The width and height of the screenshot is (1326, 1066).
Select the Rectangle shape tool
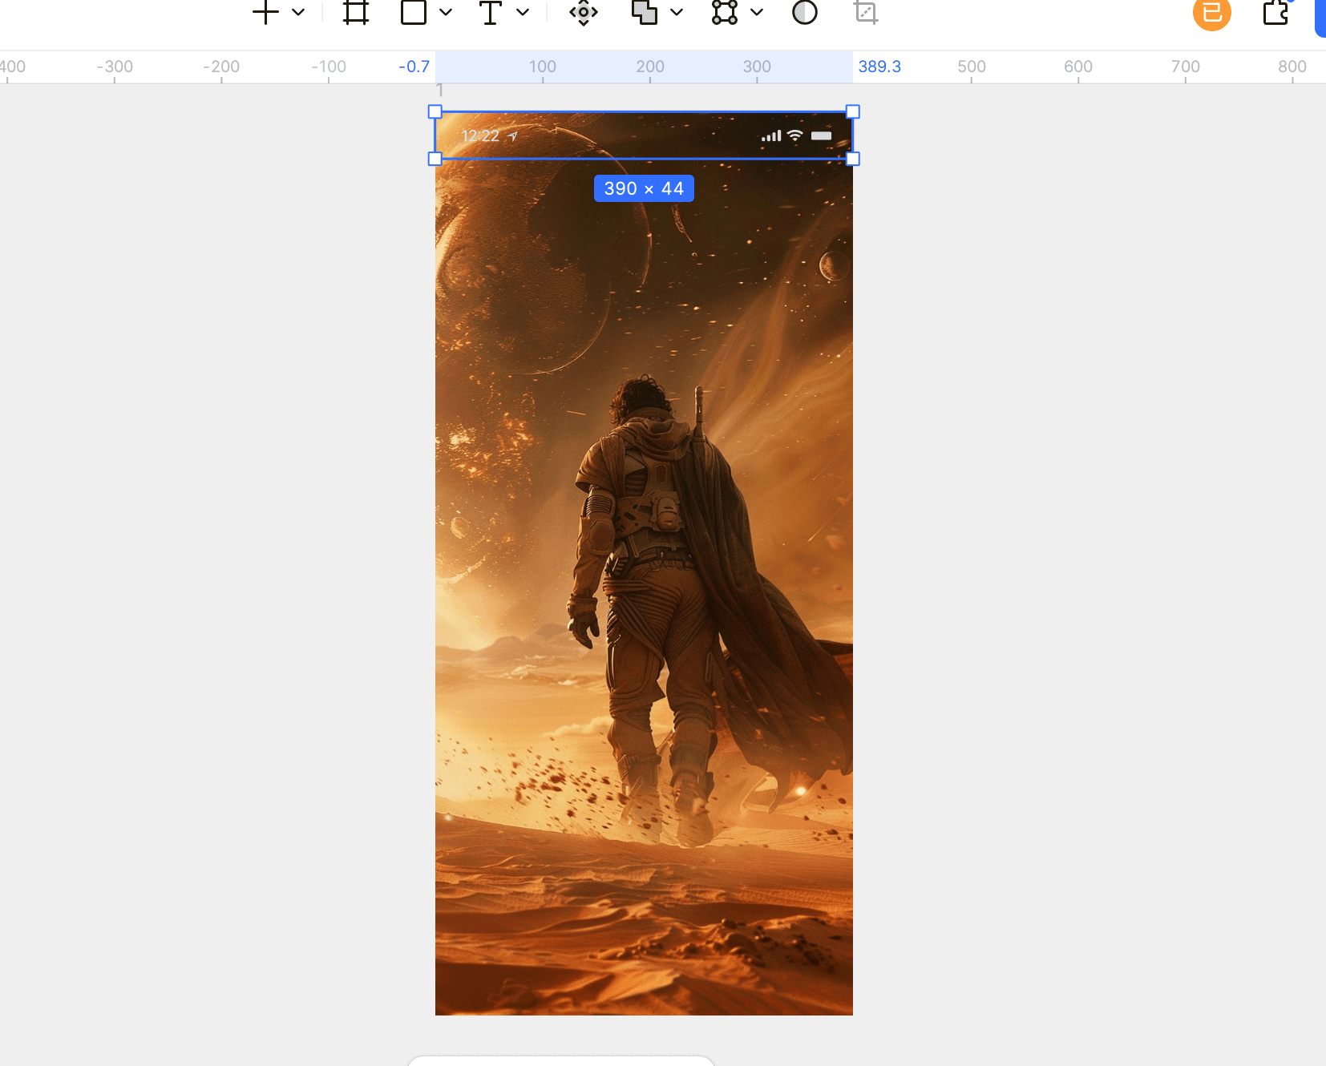click(x=414, y=12)
